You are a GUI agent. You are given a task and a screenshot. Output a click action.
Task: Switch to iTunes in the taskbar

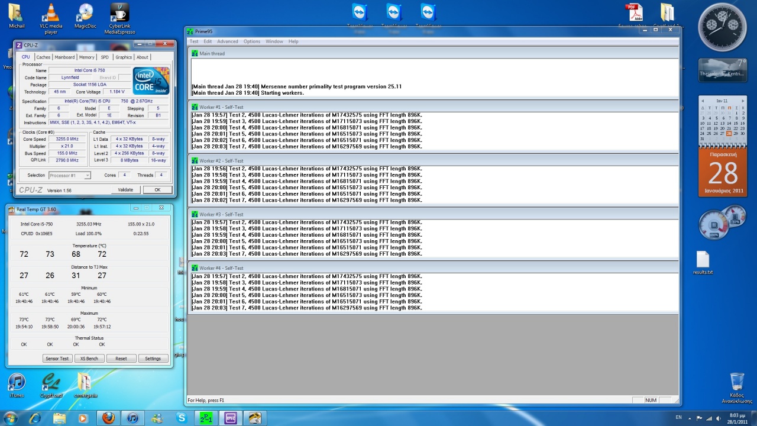pyautogui.click(x=133, y=418)
